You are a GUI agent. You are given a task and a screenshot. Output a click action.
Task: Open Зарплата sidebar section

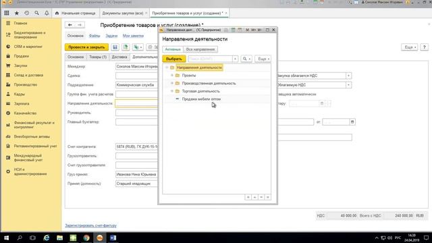point(22,103)
